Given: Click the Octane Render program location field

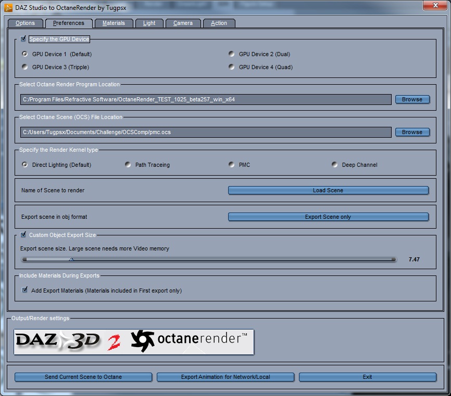Looking at the screenshot, I should (x=206, y=100).
